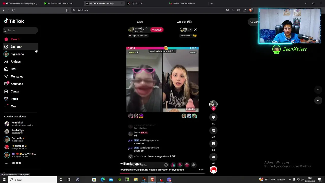The width and height of the screenshot is (325, 183).
Task: Open Mensajes in the sidebar
Action: [17, 77]
